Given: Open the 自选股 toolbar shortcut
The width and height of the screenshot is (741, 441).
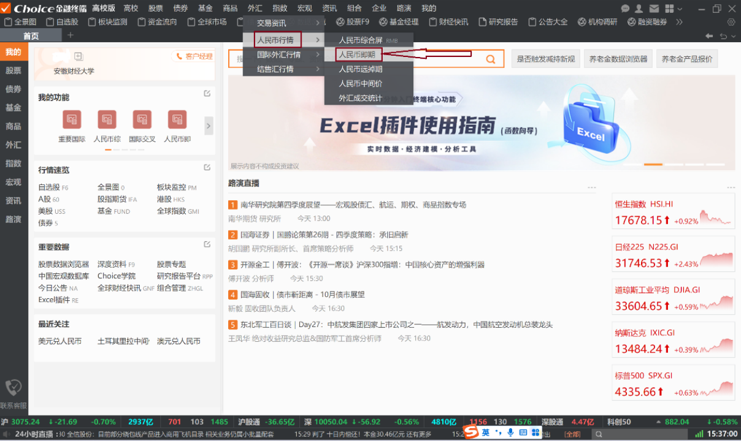Looking at the screenshot, I should click(x=62, y=22).
